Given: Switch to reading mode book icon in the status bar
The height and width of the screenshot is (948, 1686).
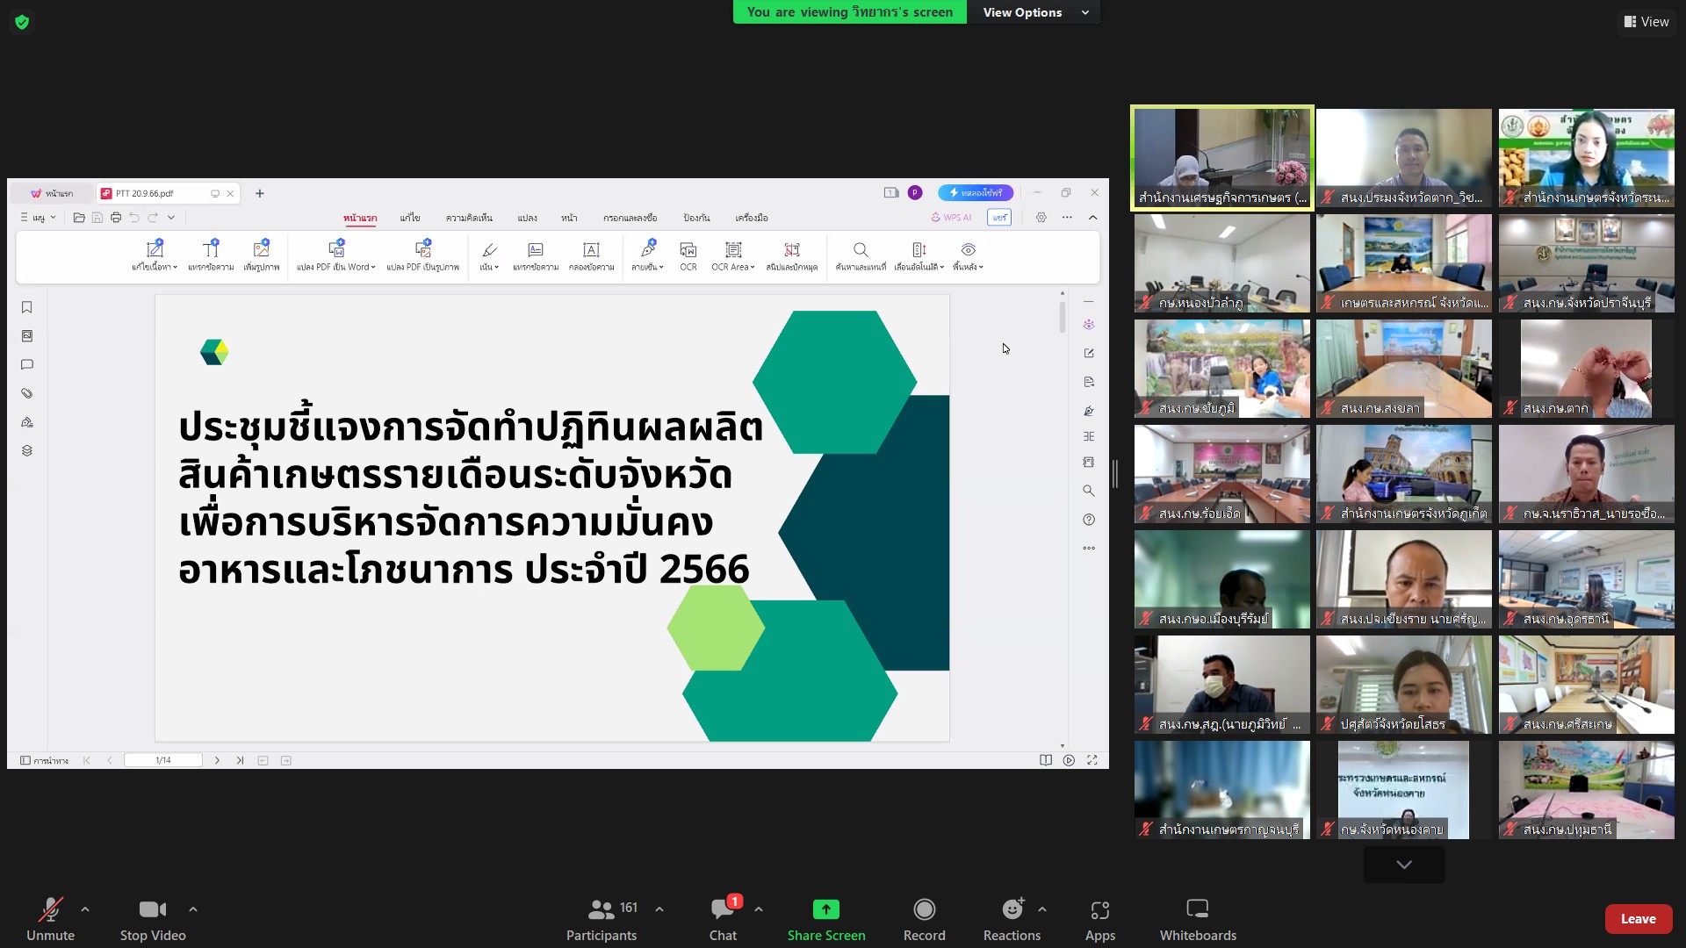Looking at the screenshot, I should (x=1046, y=760).
